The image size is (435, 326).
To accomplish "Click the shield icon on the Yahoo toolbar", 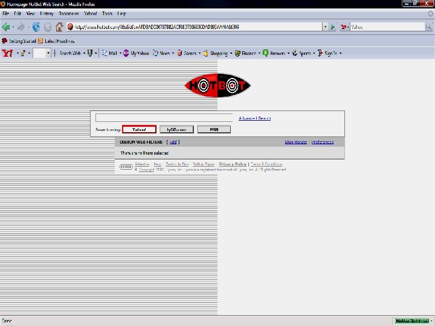I will pos(90,53).
